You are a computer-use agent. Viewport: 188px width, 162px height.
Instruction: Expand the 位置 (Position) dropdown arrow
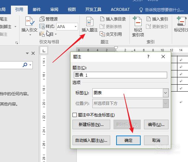tap(165, 103)
